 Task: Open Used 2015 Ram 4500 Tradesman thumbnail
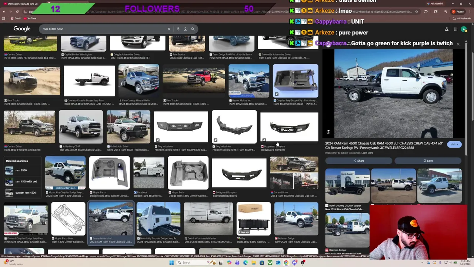(x=128, y=126)
